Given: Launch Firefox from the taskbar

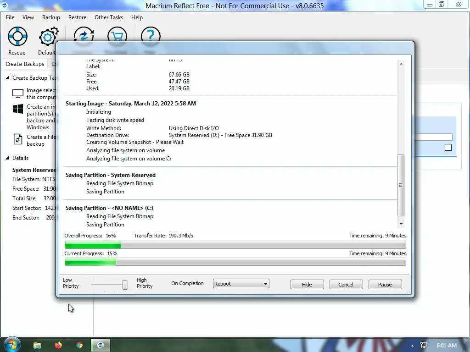Looking at the screenshot, I should tap(58, 346).
